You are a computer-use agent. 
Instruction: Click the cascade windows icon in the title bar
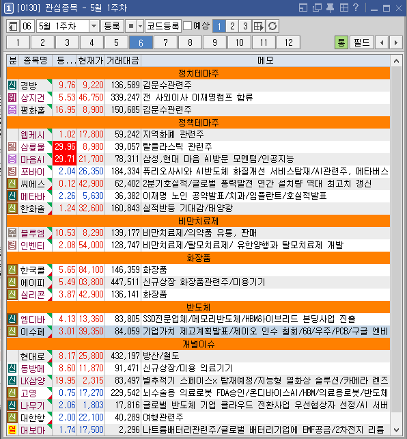click(x=317, y=8)
